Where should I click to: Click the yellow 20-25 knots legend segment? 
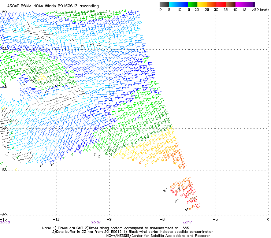(202, 4)
